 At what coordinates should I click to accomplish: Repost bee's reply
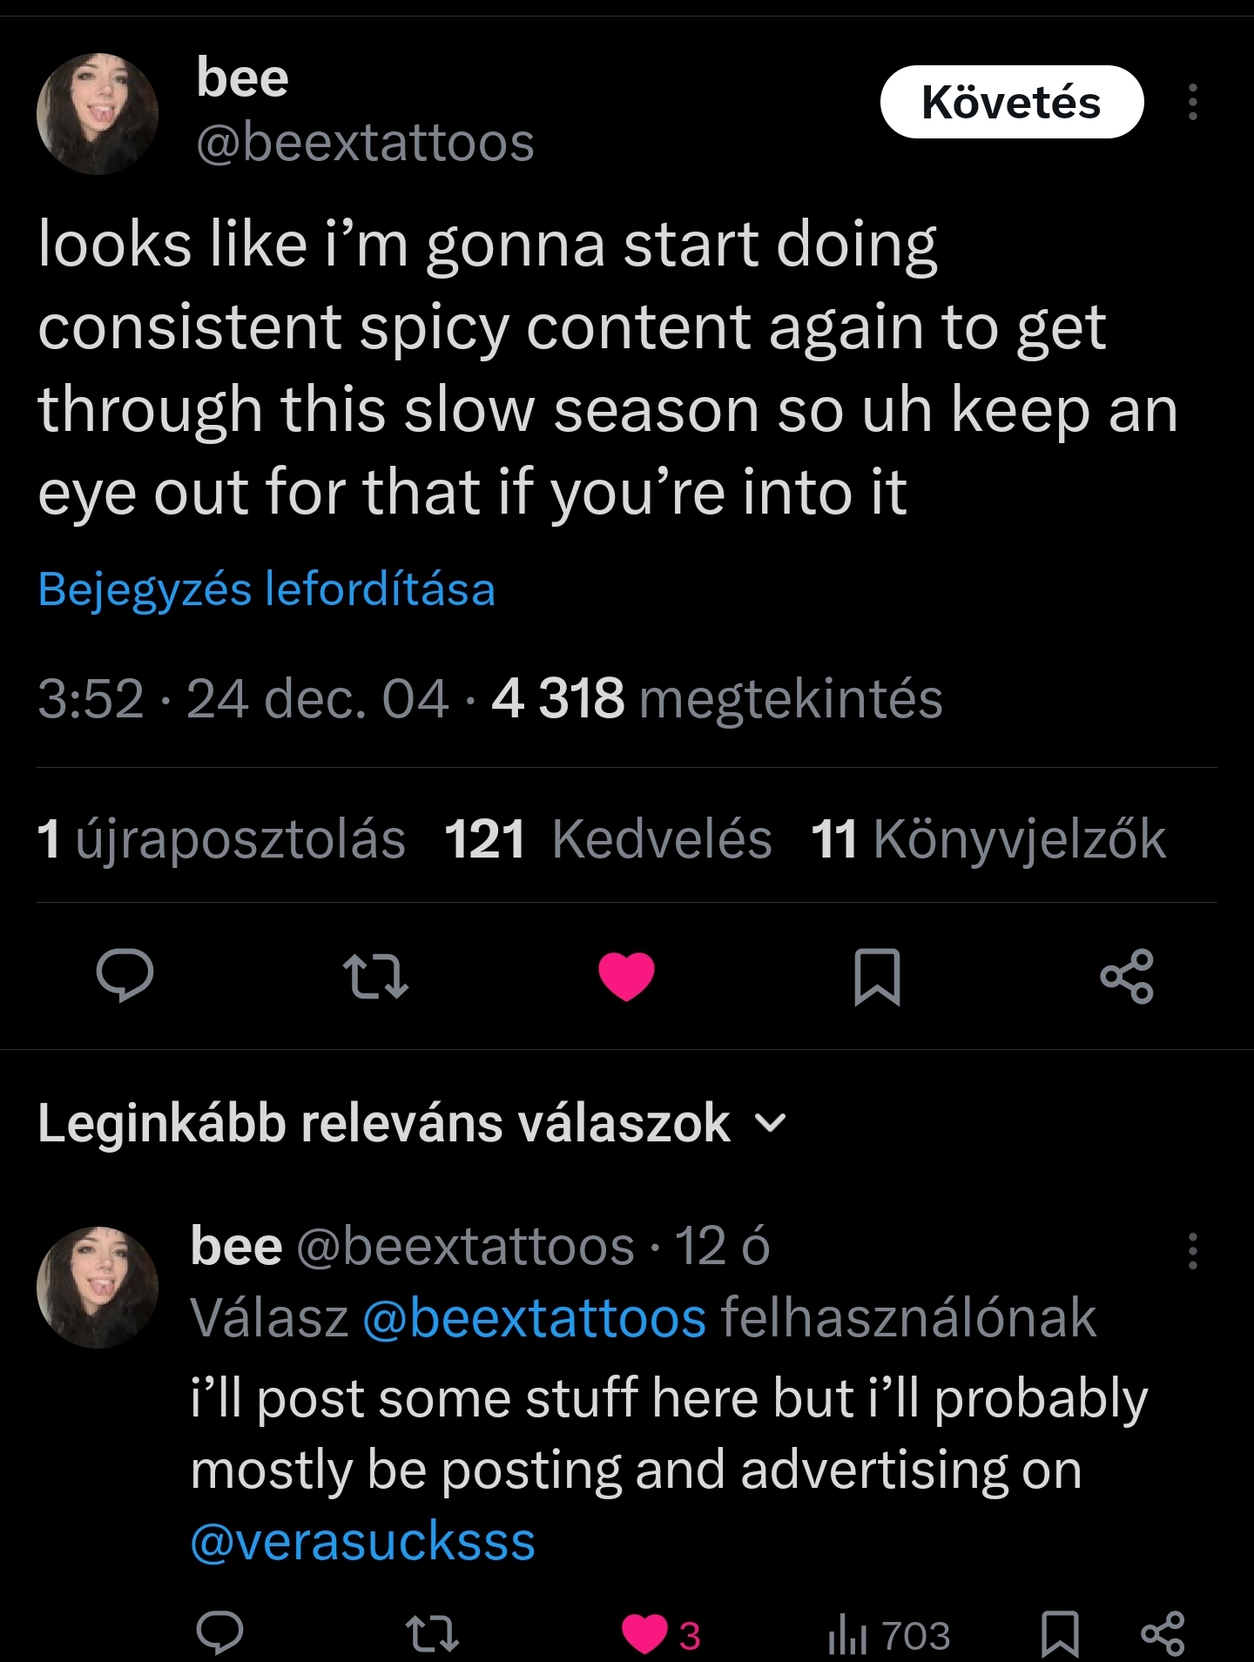[x=433, y=1633]
